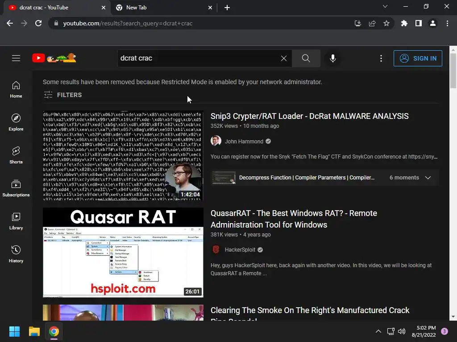The height and width of the screenshot is (342, 457).
Task: Reload the page with the refresh icon
Action: [38, 23]
